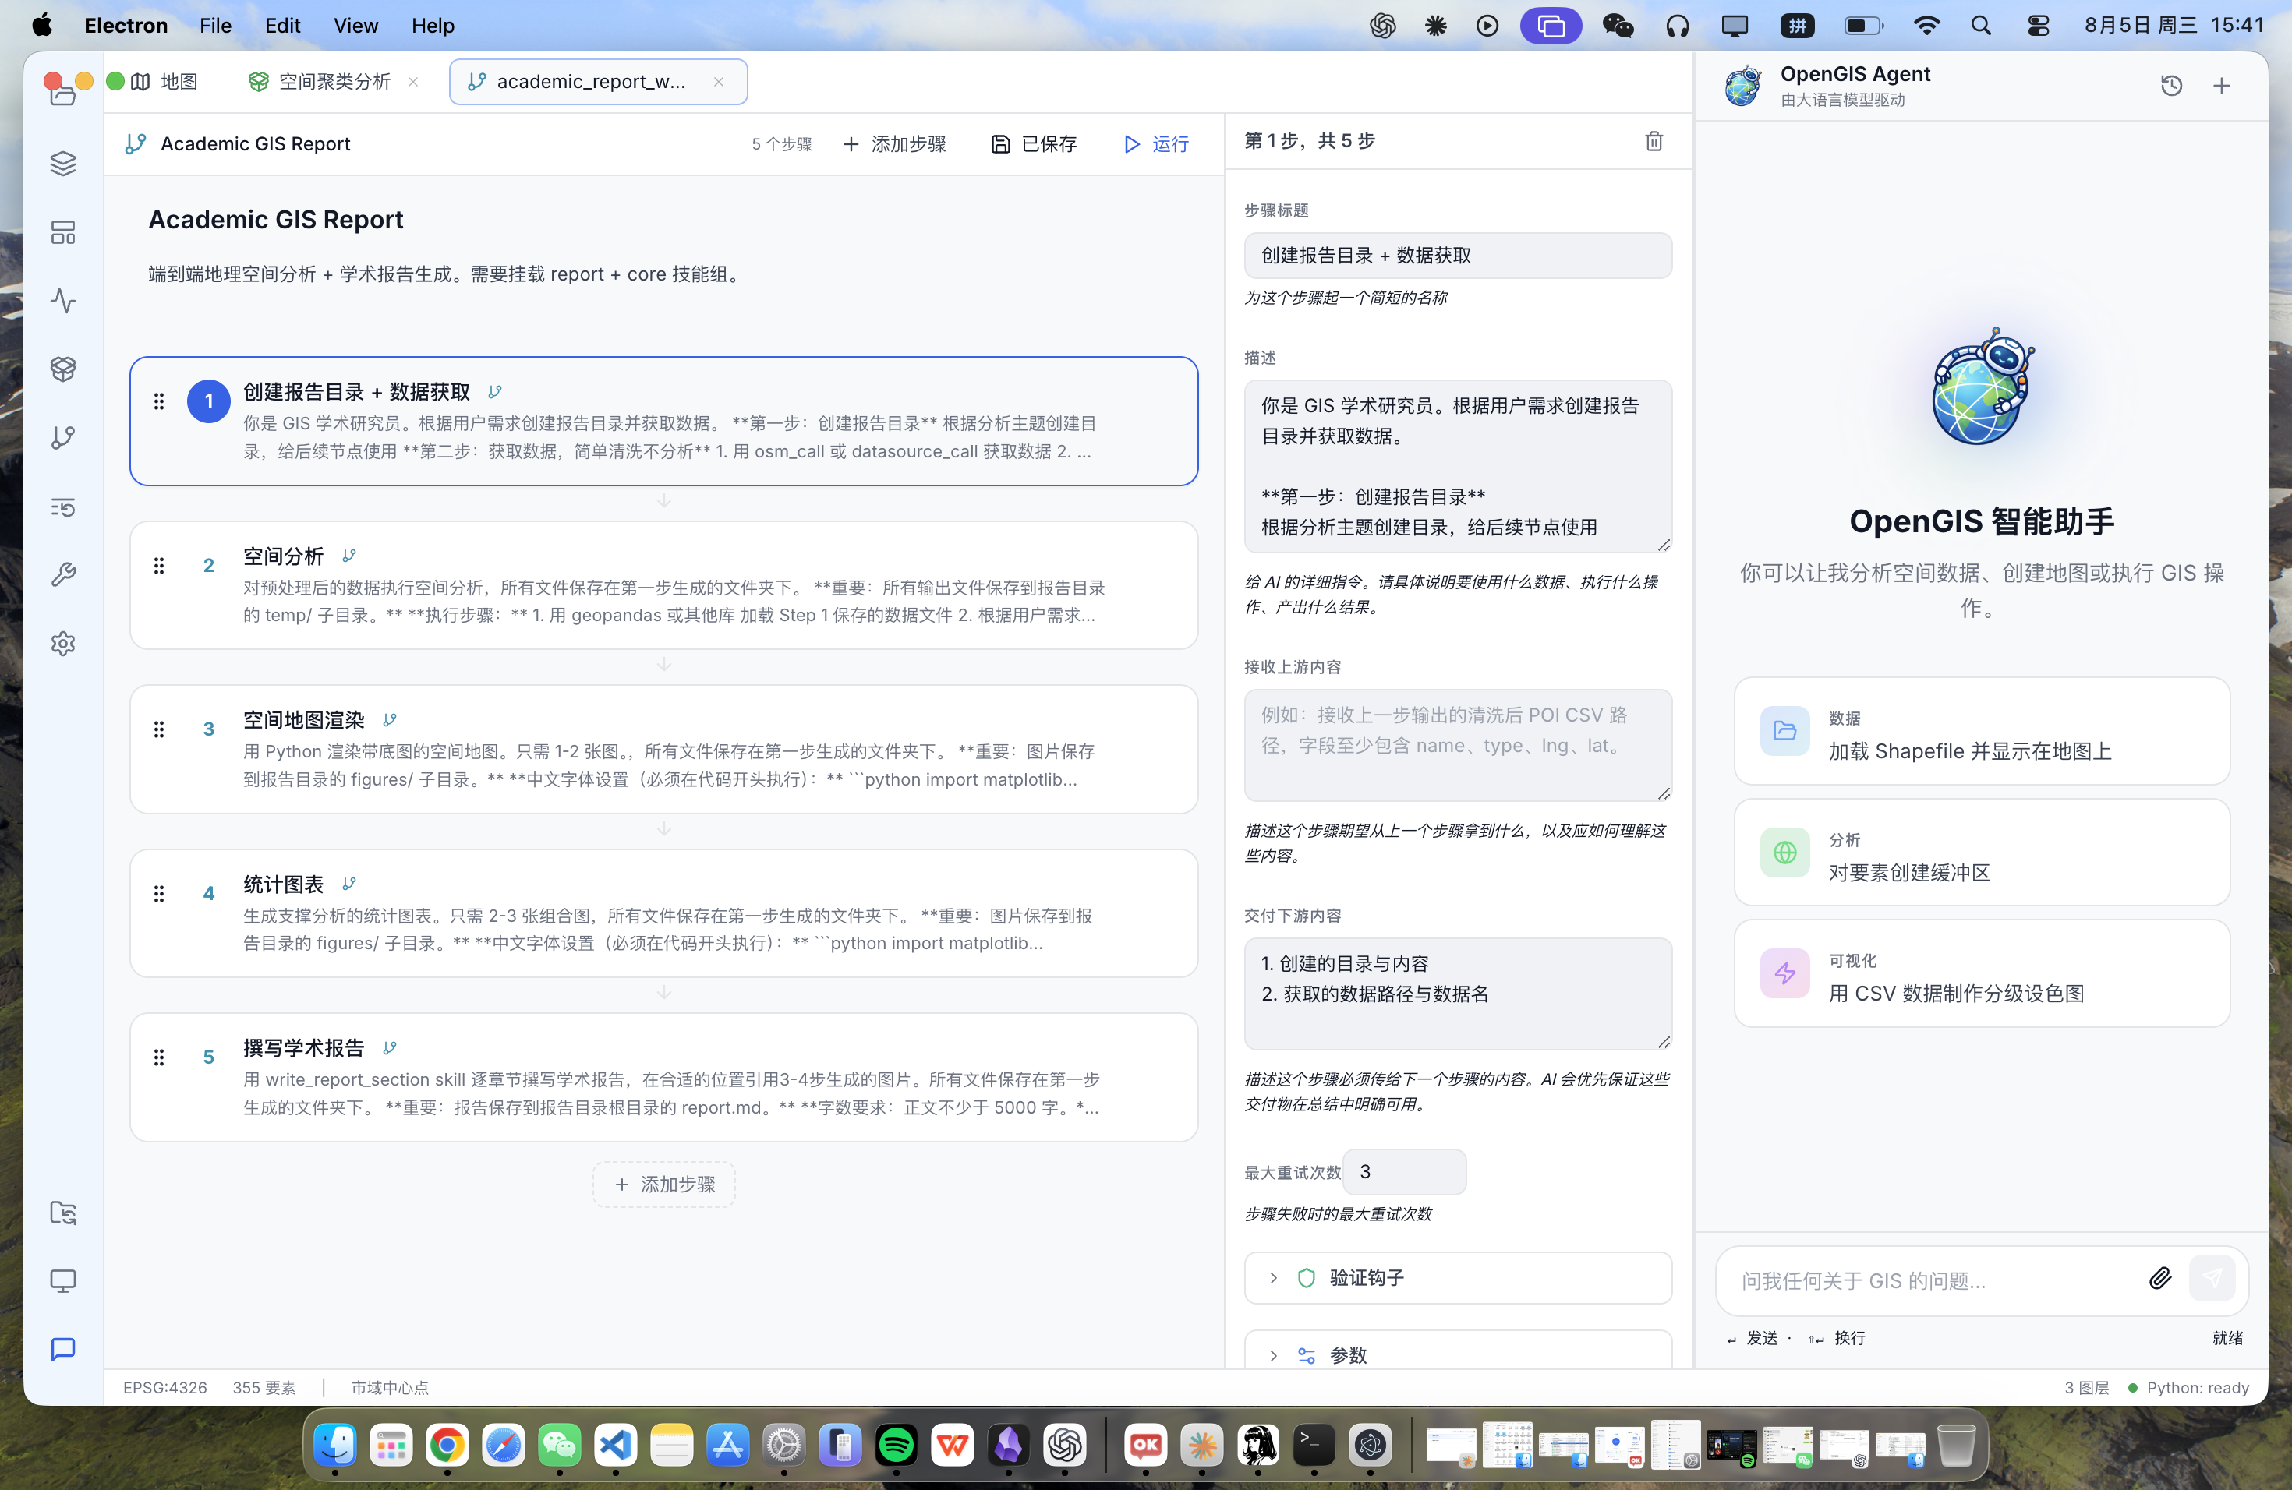2292x1490 pixels.
Task: Select step 2 空间分析 card
Action: point(664,585)
